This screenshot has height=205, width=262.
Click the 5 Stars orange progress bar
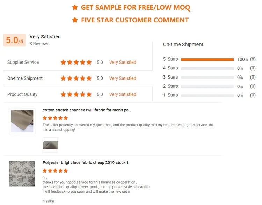207,59
